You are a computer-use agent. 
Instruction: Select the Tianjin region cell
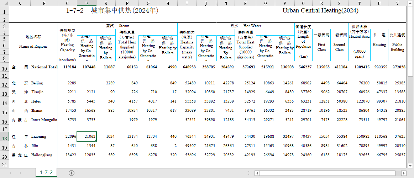(x=44, y=92)
